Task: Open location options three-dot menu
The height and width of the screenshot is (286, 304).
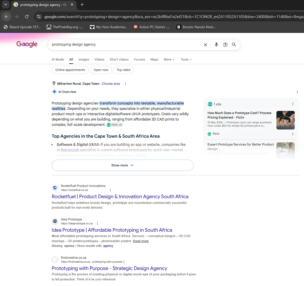Action: click(x=125, y=84)
